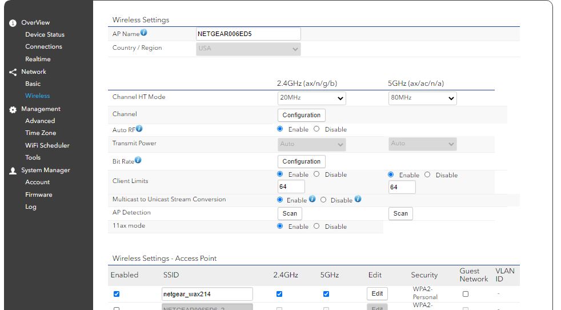The height and width of the screenshot is (310, 561).
Task: Click Management sidebar heading
Action: pos(41,109)
